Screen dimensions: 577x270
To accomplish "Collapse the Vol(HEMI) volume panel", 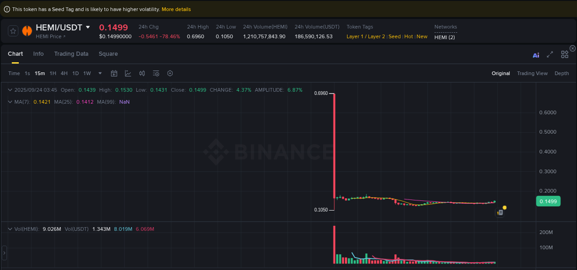I will coord(10,229).
